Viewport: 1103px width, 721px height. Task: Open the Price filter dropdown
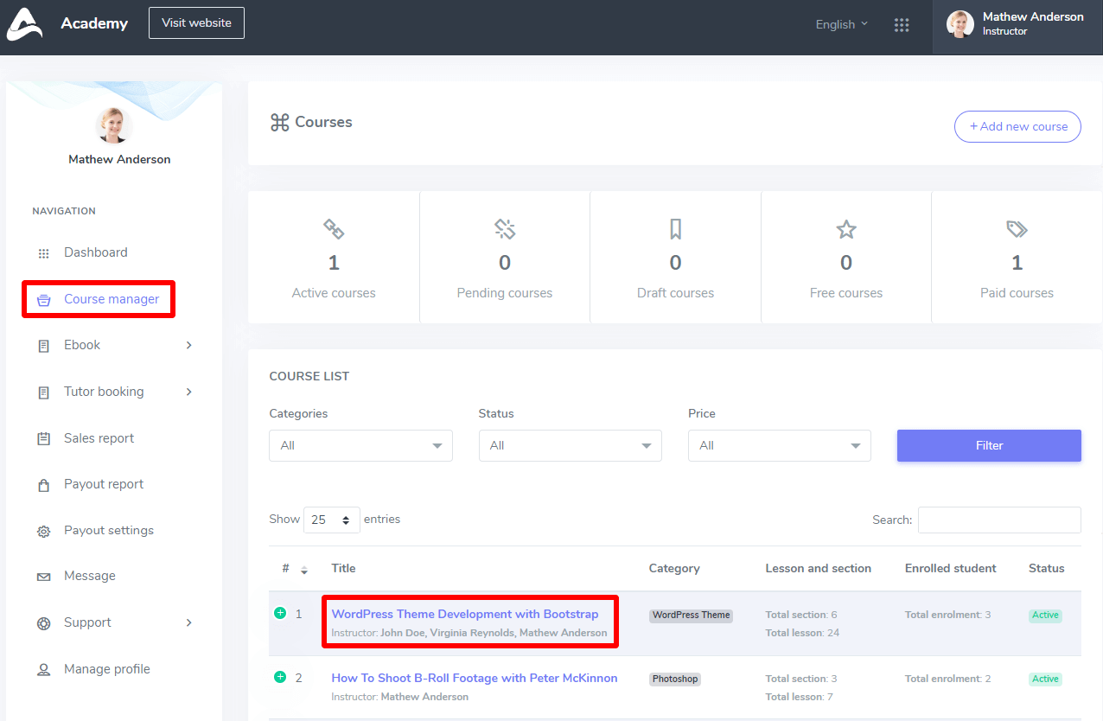click(779, 445)
